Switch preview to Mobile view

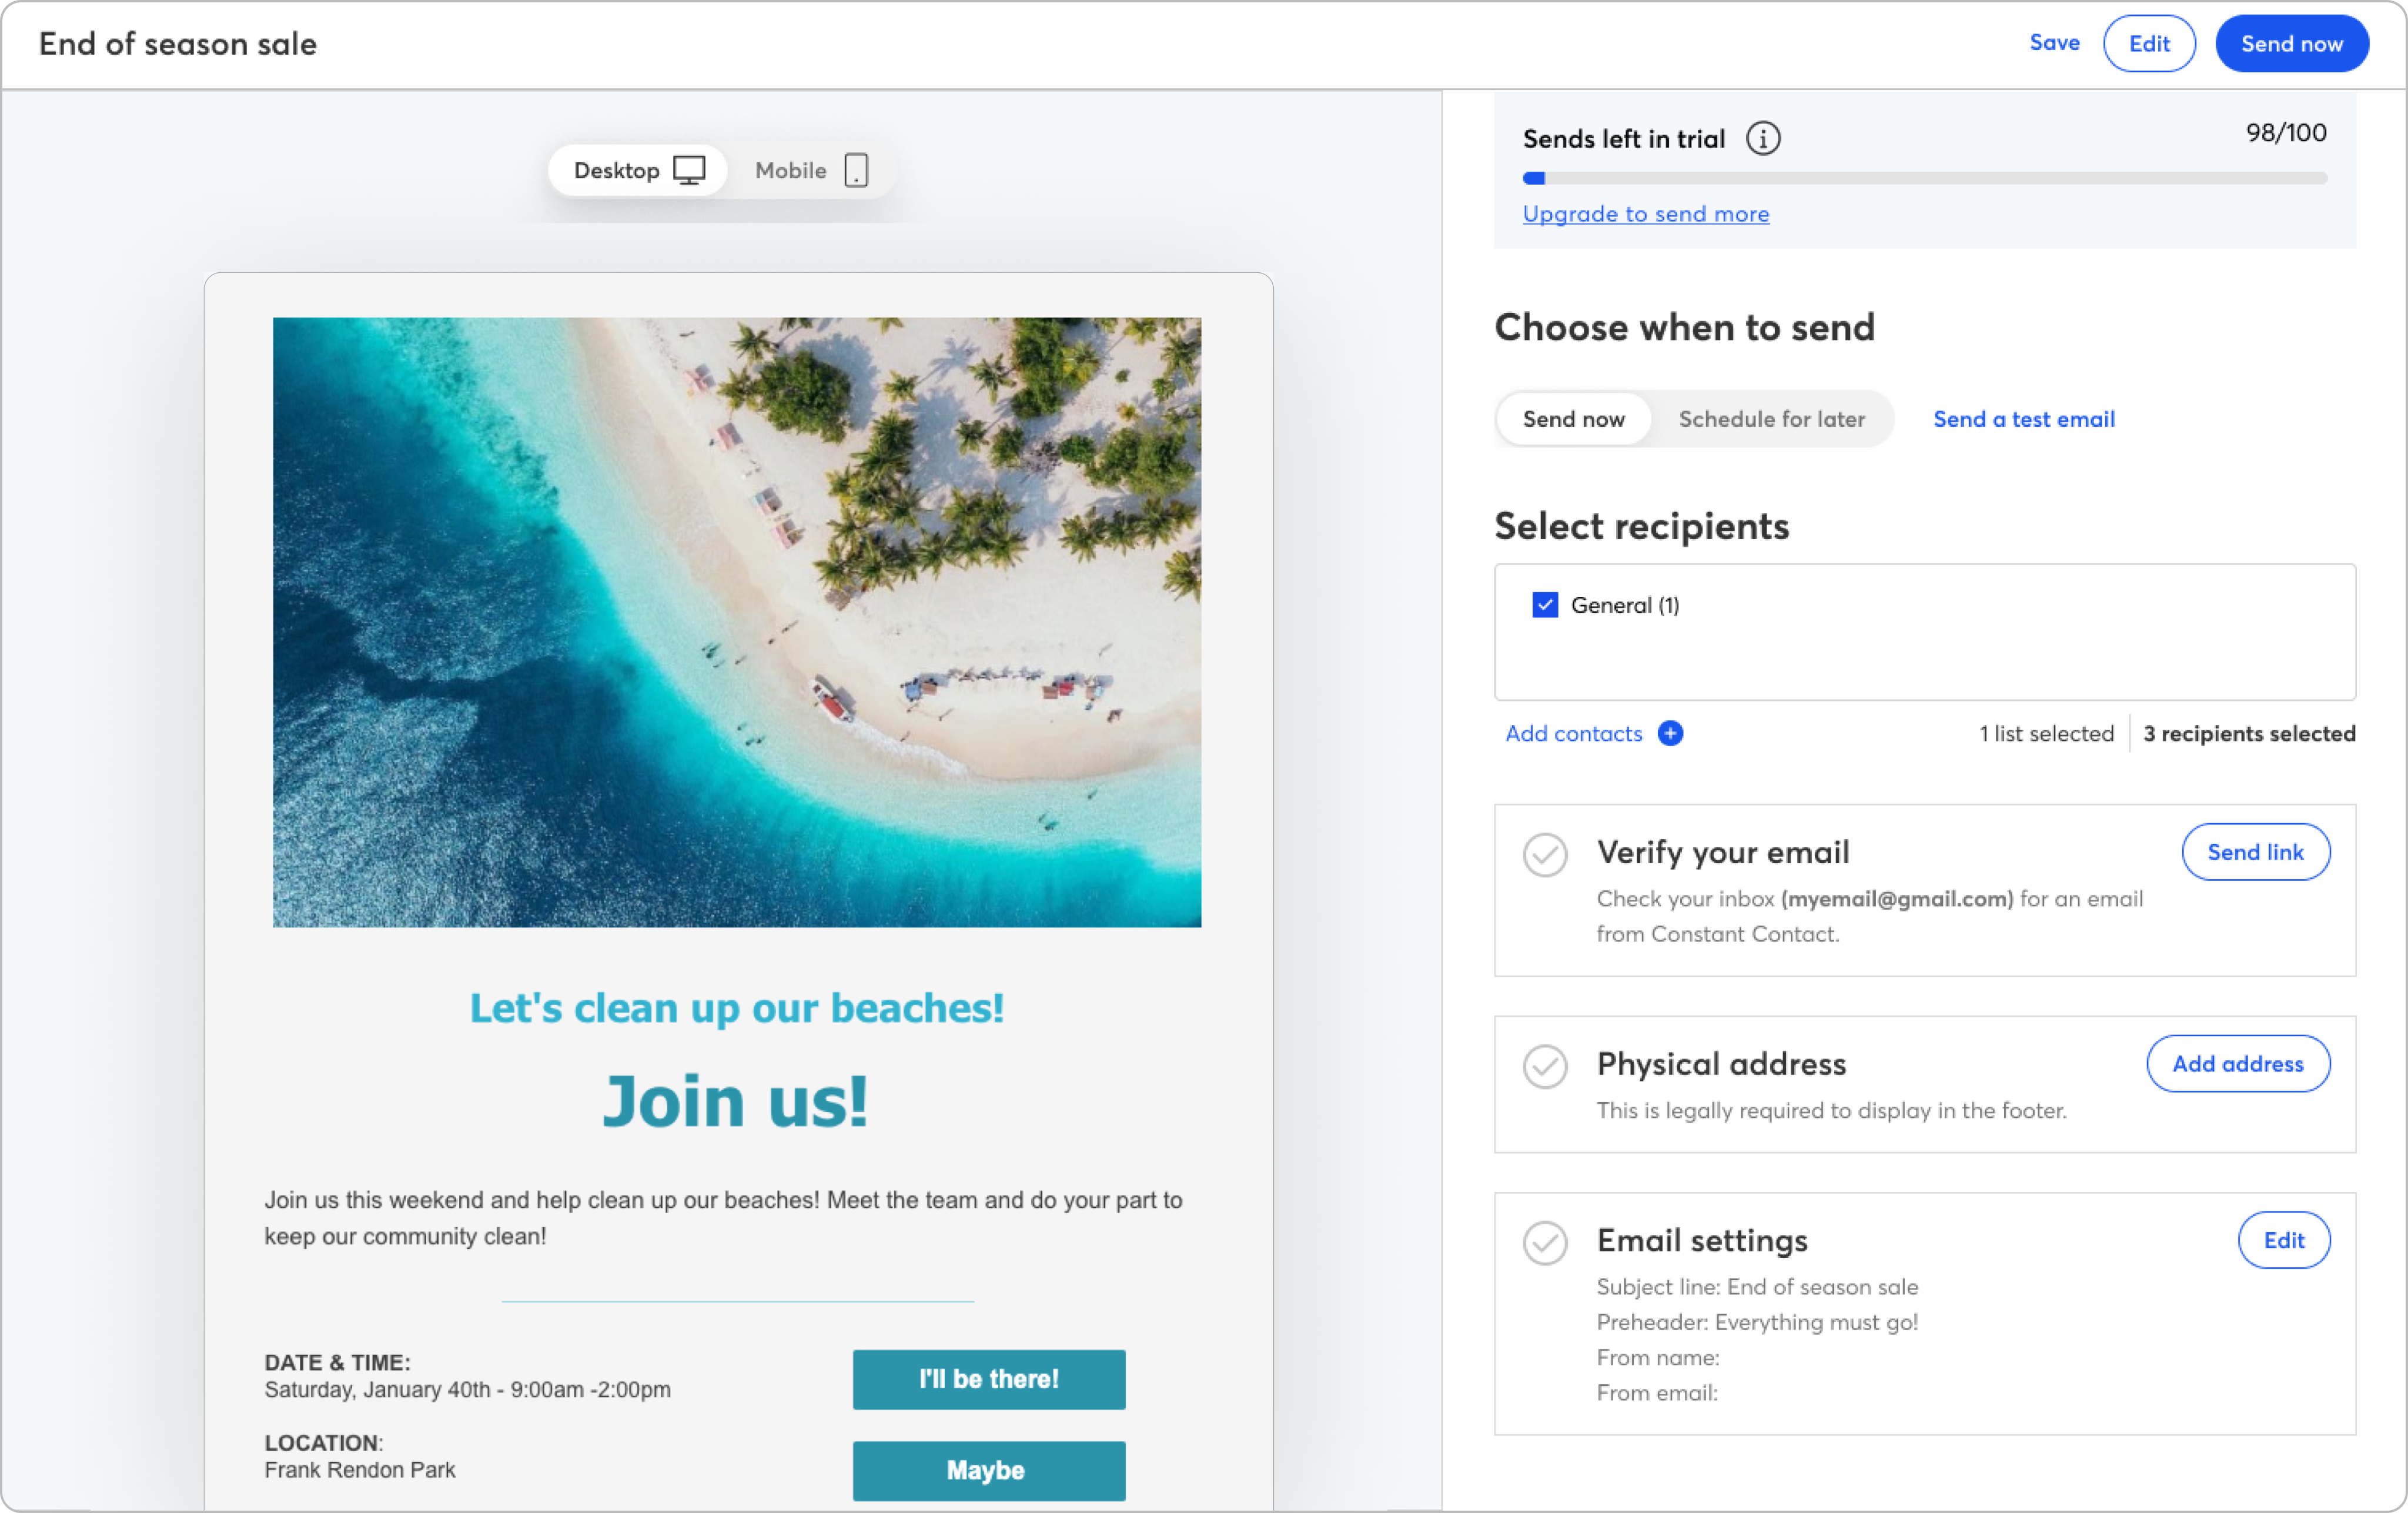point(811,170)
